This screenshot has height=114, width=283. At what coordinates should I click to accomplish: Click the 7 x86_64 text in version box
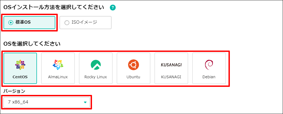click(x=18, y=102)
